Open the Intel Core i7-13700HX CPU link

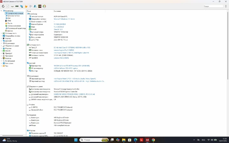click(72, 48)
